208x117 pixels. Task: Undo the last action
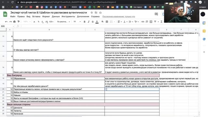(x=6, y=22)
